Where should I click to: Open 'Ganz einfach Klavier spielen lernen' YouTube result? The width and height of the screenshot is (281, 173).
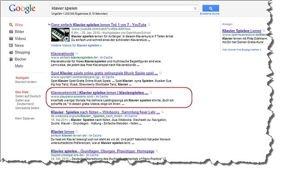point(99,25)
